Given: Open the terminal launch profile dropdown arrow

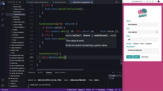Looking at the screenshot, I should tap(115, 73).
